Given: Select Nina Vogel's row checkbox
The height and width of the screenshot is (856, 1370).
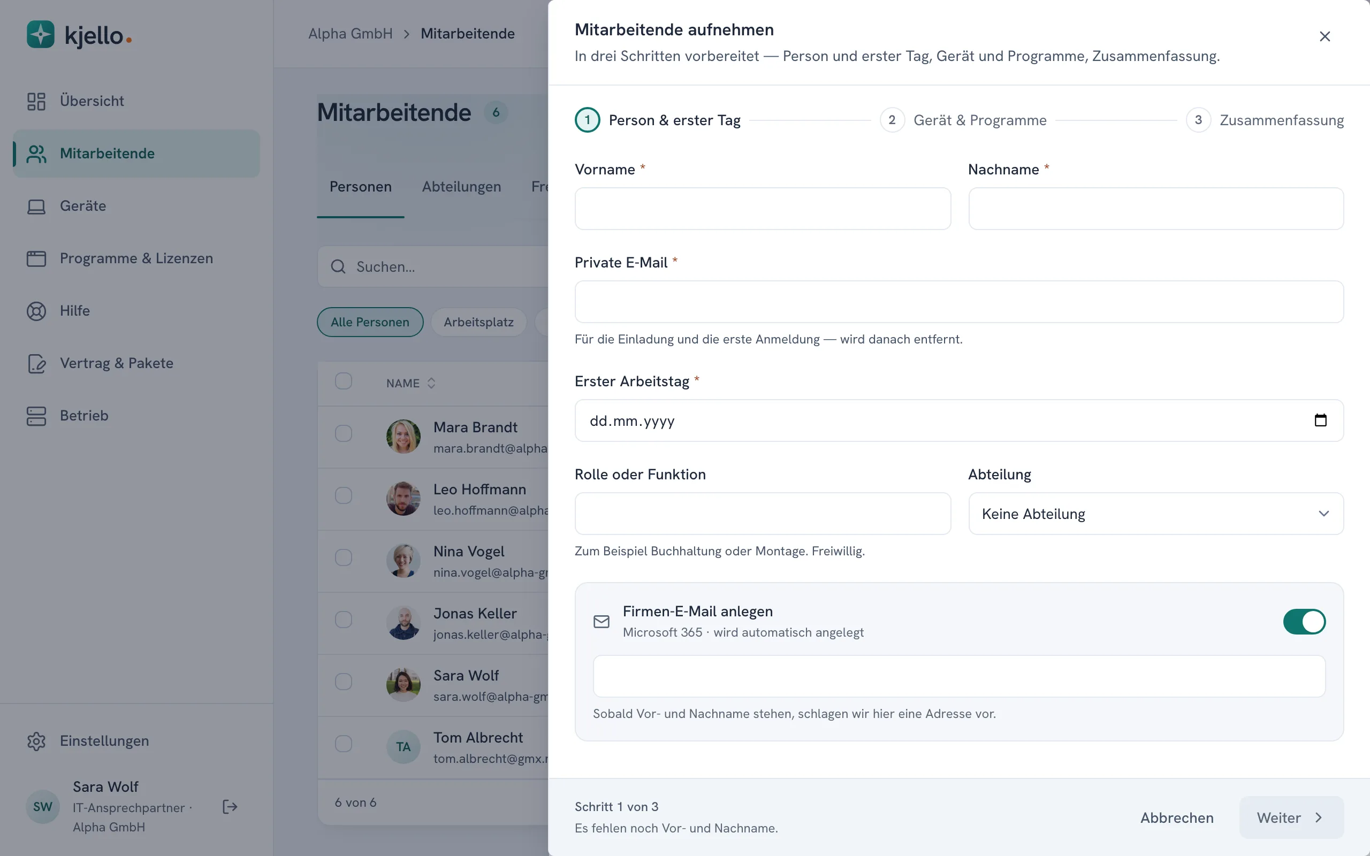Looking at the screenshot, I should tap(344, 557).
